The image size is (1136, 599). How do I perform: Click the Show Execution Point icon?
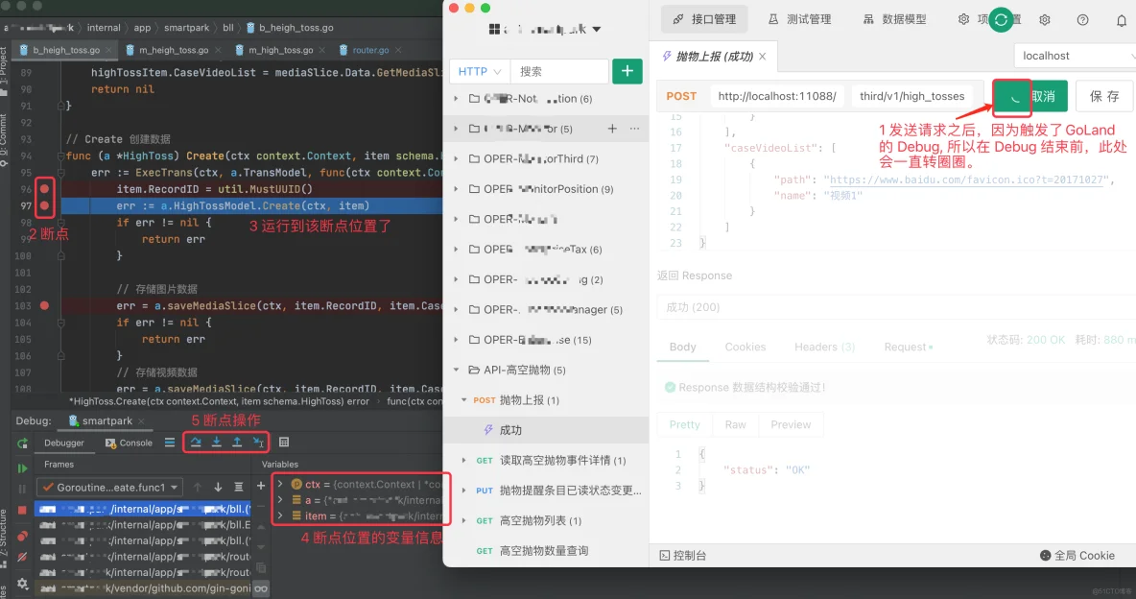tap(170, 443)
